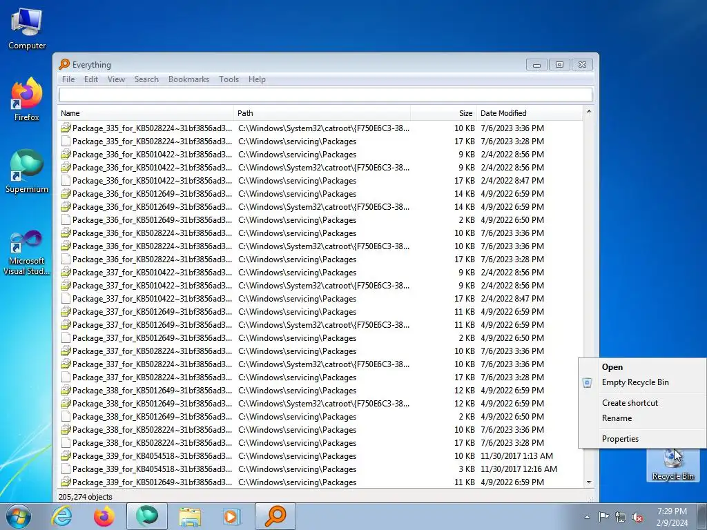The image size is (707, 530).
Task: Select the Recycle Bin desktop icon
Action: (672, 465)
